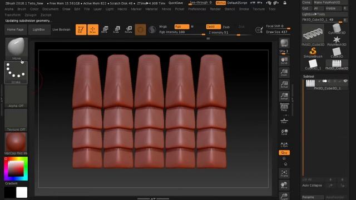Toggle the orange XYZ rotation button
This screenshot has width=356, height=200.
(x=284, y=153)
